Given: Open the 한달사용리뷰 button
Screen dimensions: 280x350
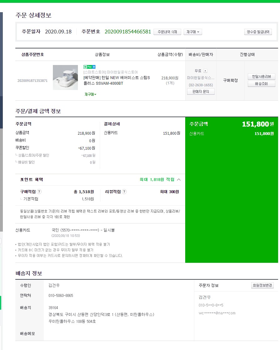Looking at the screenshot, I should [262, 77].
